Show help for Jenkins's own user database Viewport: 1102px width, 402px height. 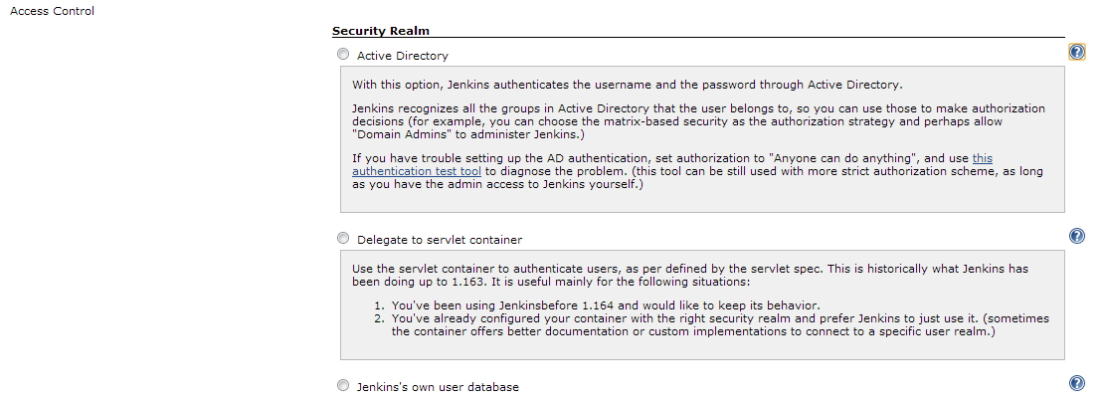(x=1076, y=382)
